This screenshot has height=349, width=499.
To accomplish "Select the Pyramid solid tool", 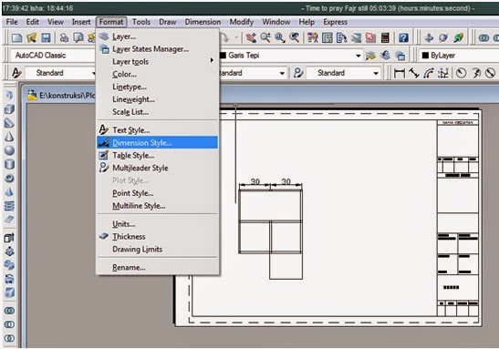I will (9, 191).
